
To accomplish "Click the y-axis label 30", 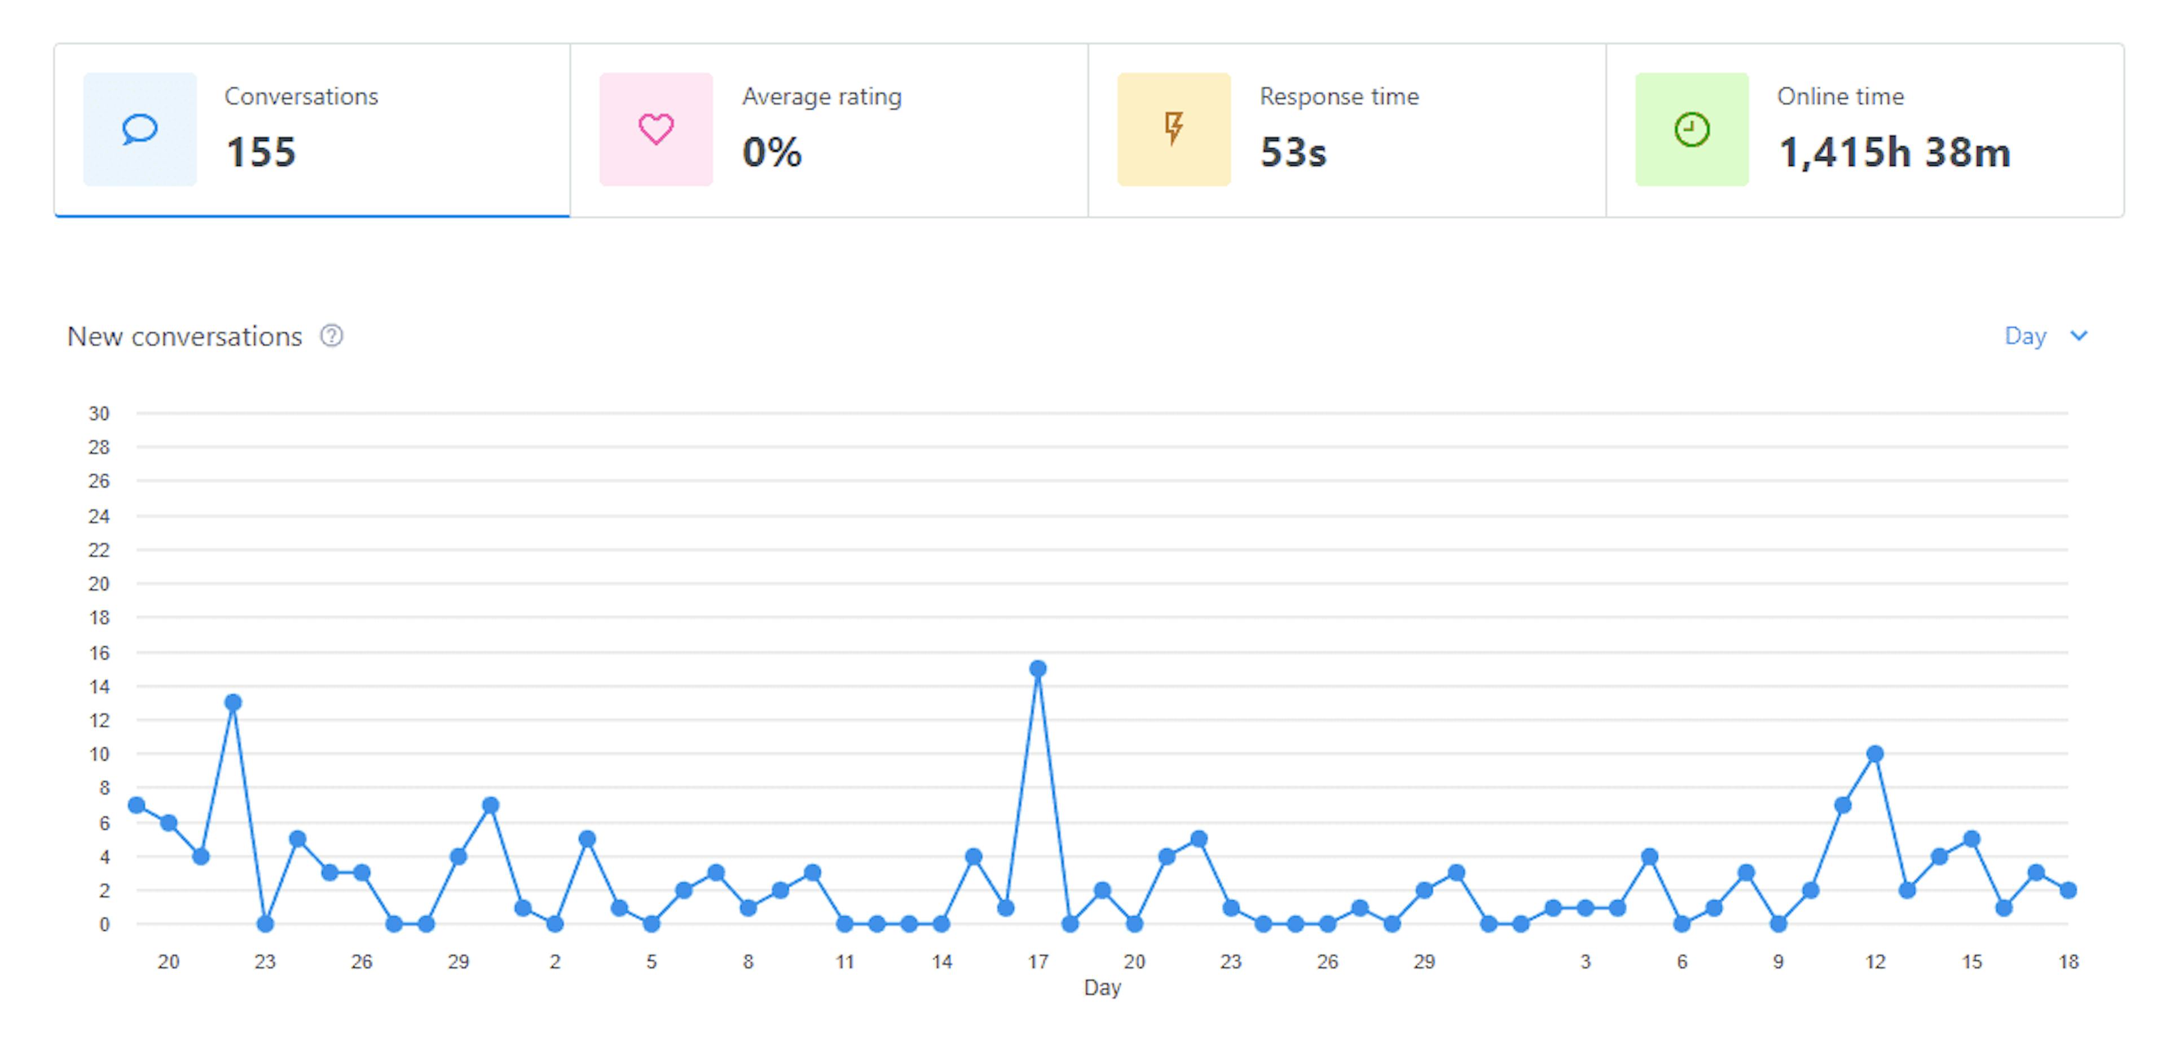I will (x=98, y=413).
